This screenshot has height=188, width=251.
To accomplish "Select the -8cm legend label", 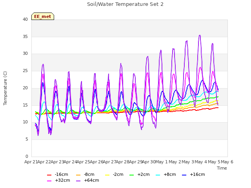I will point(89,174).
